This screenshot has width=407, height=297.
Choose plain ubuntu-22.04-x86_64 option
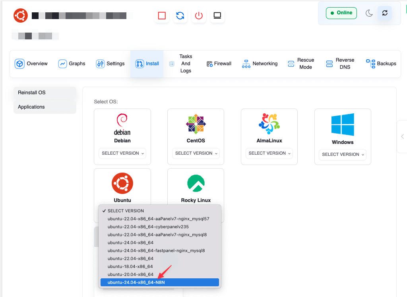click(160, 258)
